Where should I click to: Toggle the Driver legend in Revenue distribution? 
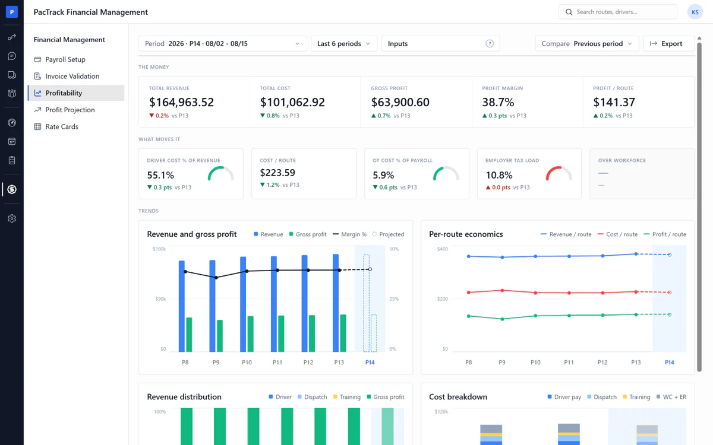280,397
